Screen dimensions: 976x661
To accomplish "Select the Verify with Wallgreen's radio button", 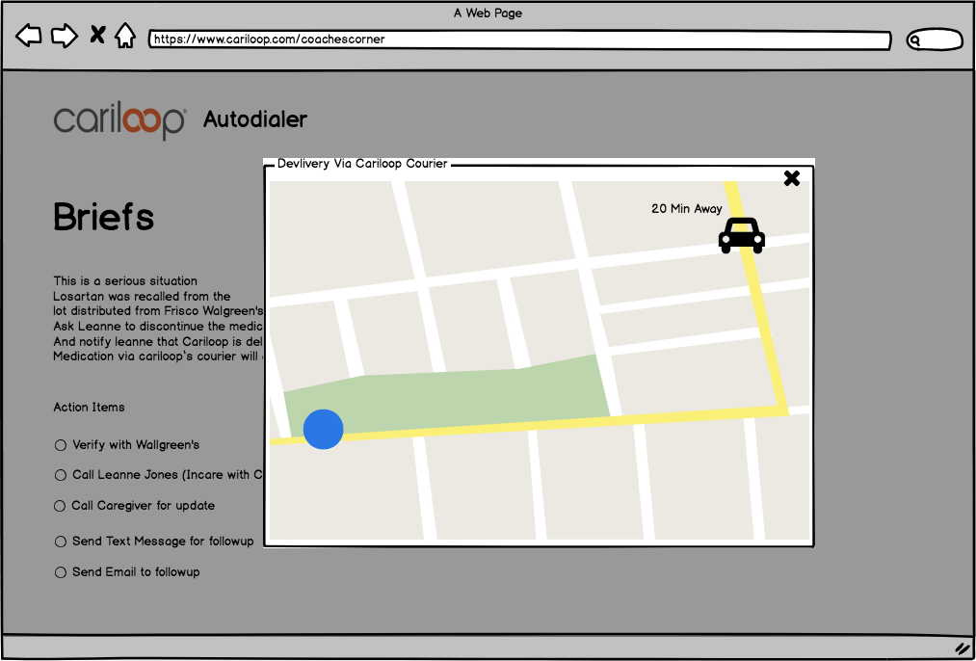I will [x=61, y=445].
